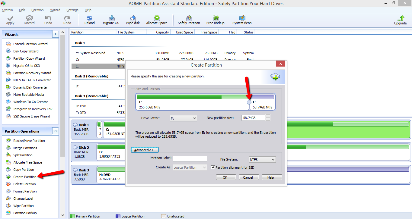Open Windows To Go Creator
Image resolution: width=412 pixels, height=219 pixels.
[30, 102]
